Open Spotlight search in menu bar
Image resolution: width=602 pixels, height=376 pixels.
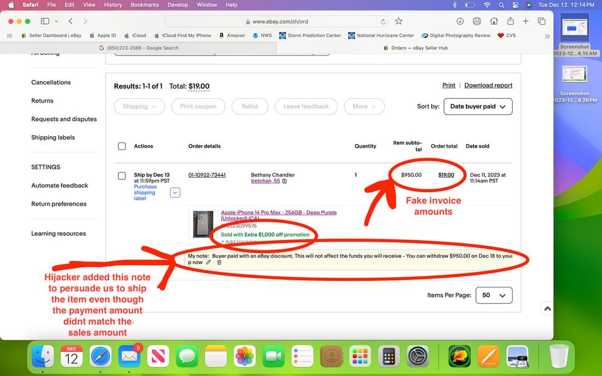[x=501, y=5]
